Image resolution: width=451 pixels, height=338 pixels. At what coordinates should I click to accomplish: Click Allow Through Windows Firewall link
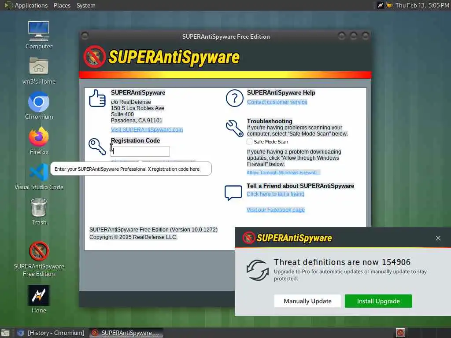[x=283, y=173]
